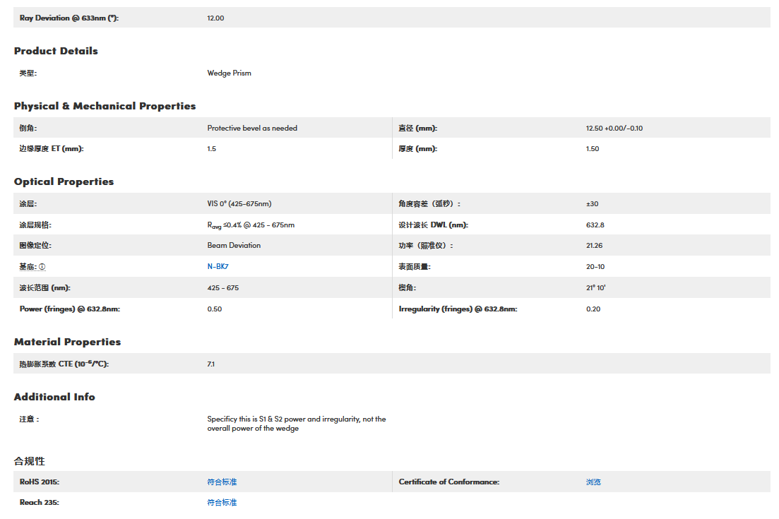Click the Additional Info heading
Image resolution: width=779 pixels, height=519 pixels.
click(x=54, y=397)
